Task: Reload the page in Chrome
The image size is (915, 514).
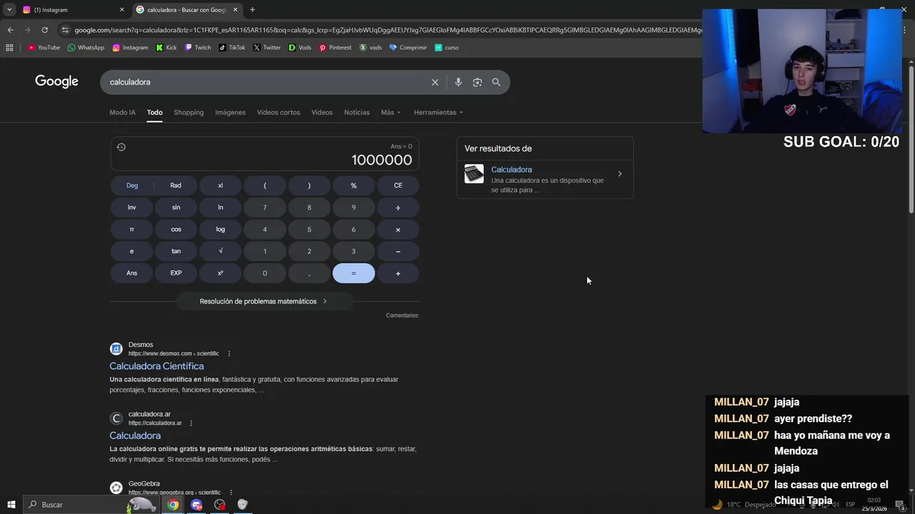Action: coord(44,30)
